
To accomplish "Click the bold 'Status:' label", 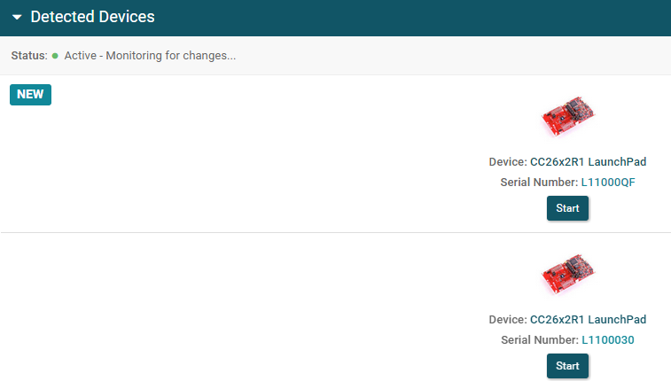I will (29, 56).
